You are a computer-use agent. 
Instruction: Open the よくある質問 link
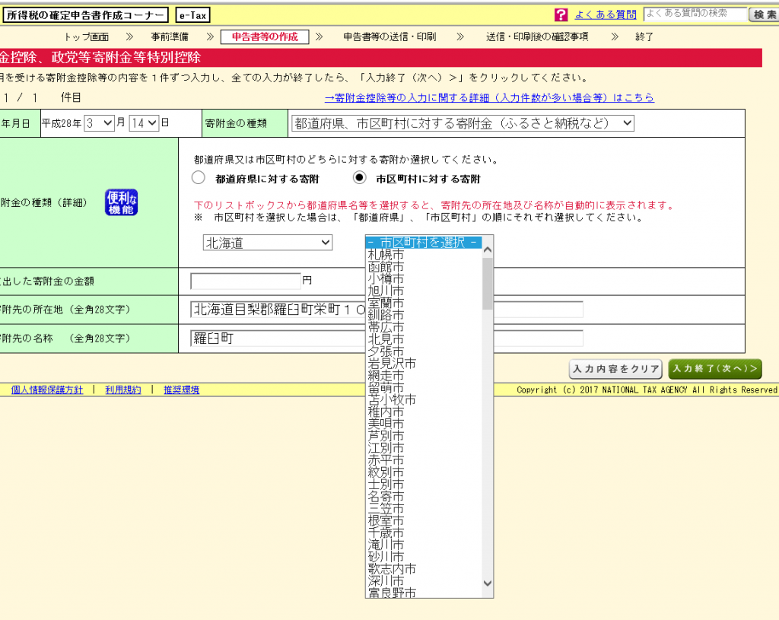[605, 14]
